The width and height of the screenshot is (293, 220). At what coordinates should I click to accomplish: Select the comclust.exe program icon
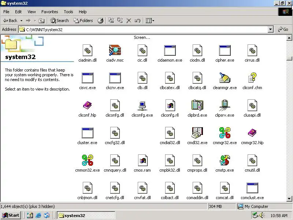click(x=252, y=188)
